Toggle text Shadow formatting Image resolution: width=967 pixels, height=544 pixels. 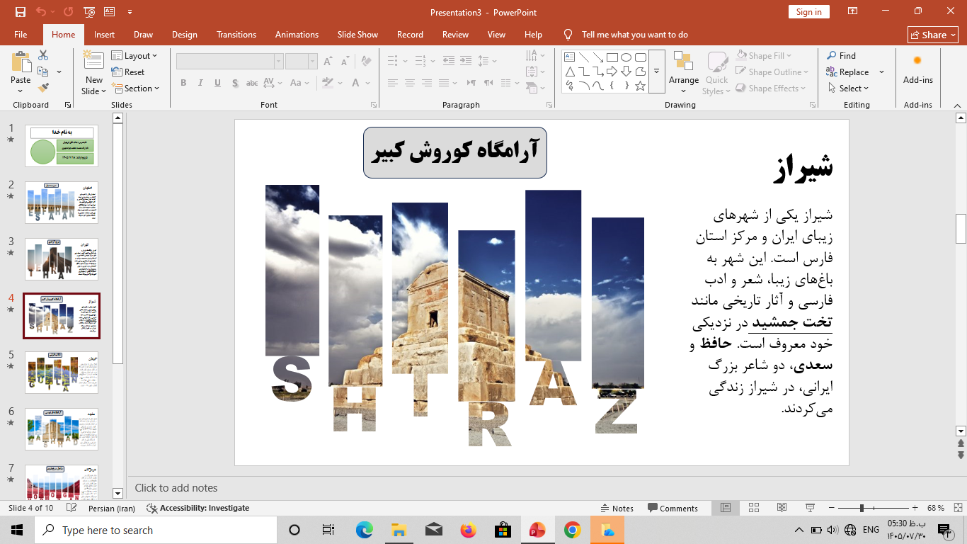point(234,83)
